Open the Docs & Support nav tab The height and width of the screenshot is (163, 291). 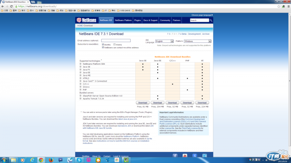(x=150, y=20)
